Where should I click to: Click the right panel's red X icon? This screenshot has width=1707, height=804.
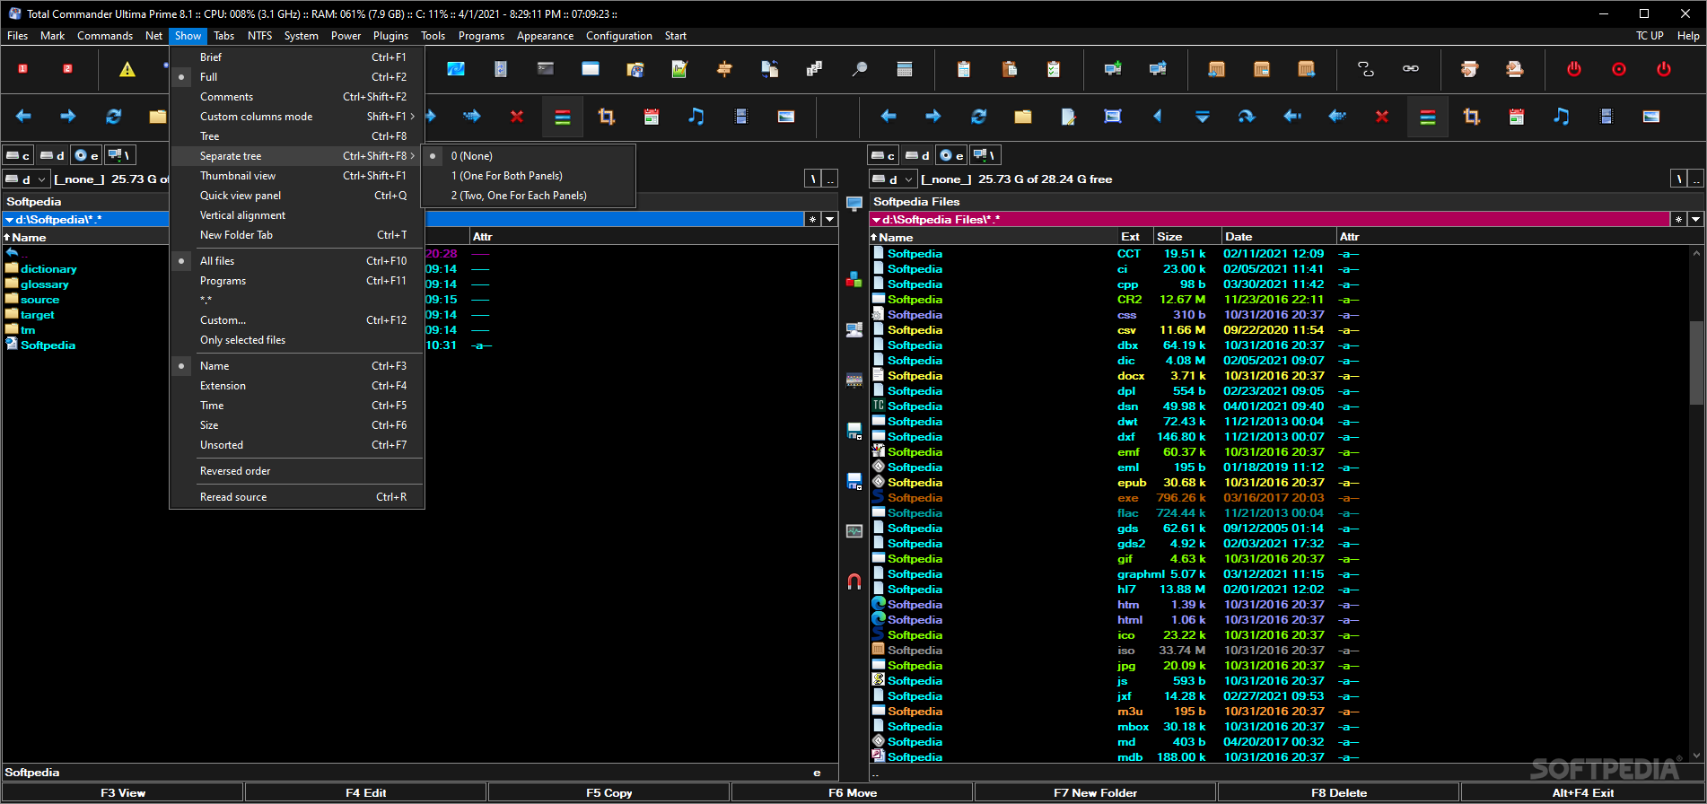[1382, 117]
